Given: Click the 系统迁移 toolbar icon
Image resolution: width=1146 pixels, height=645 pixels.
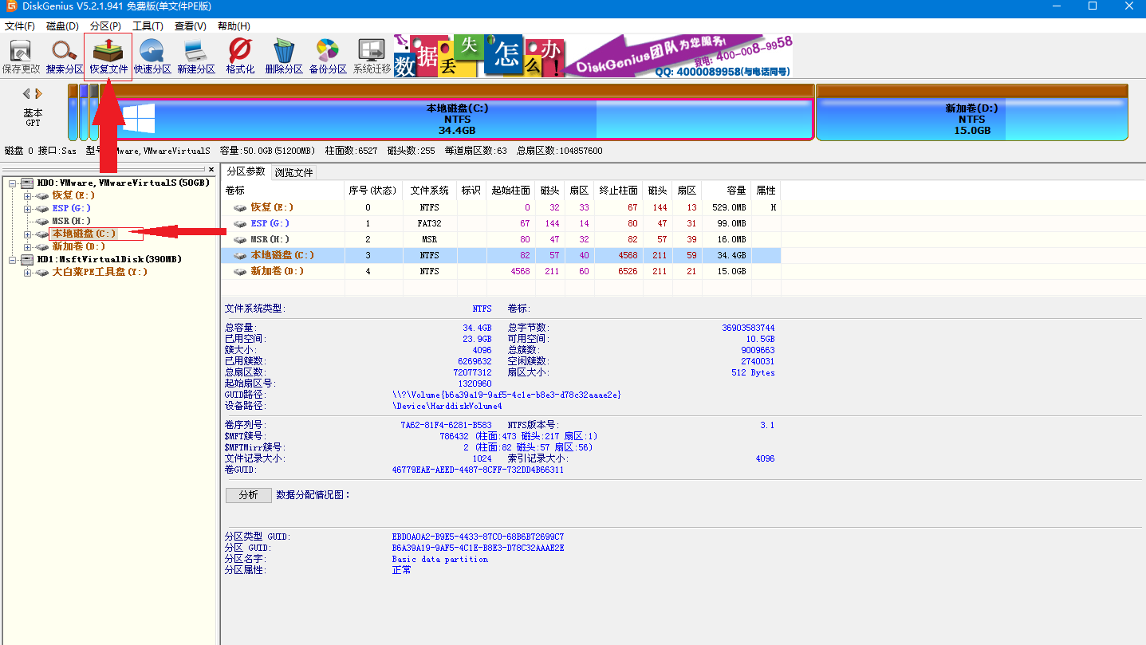Looking at the screenshot, I should click(372, 57).
